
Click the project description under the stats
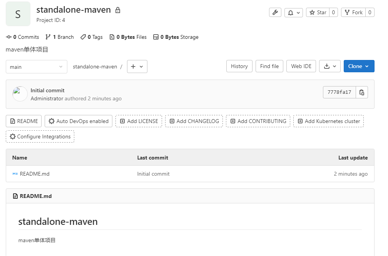[x=27, y=50]
